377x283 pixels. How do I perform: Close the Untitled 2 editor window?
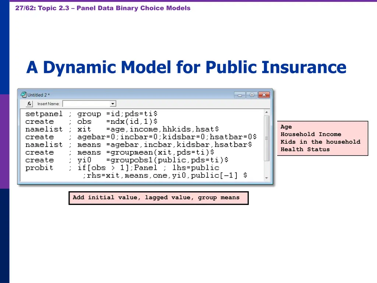[x=264, y=95]
